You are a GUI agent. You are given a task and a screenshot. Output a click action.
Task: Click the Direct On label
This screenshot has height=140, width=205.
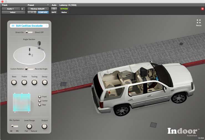click(x=19, y=32)
